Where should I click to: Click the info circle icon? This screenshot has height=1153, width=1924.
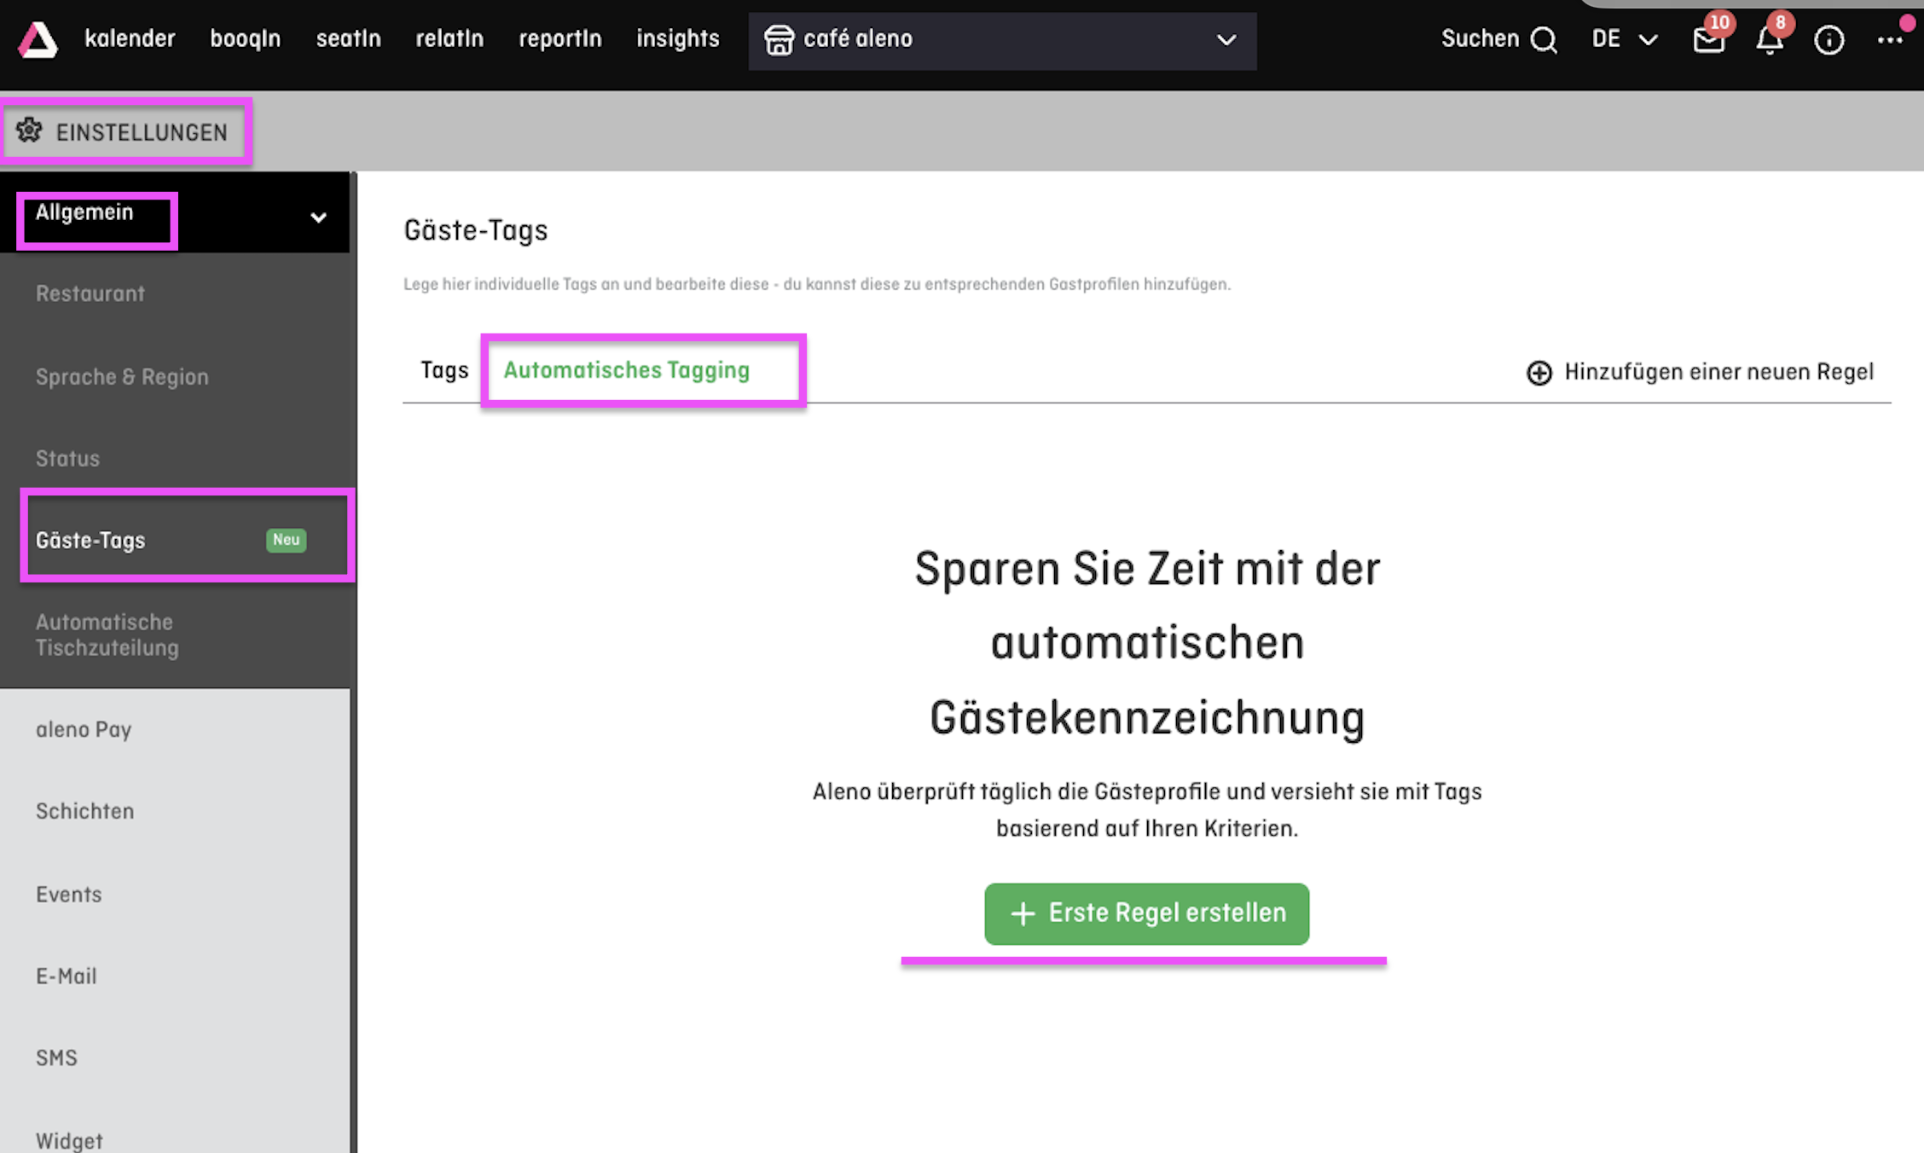click(x=1829, y=39)
